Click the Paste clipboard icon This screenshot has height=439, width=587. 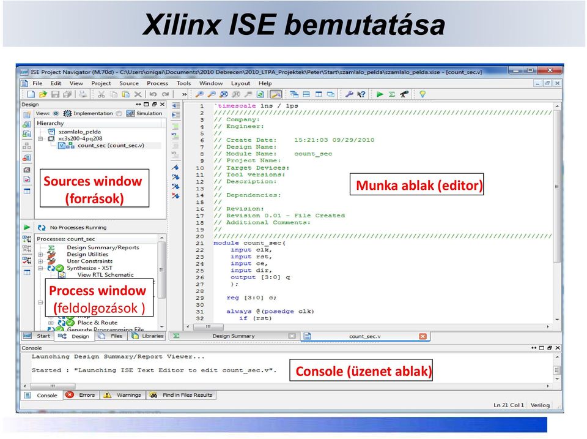[126, 94]
